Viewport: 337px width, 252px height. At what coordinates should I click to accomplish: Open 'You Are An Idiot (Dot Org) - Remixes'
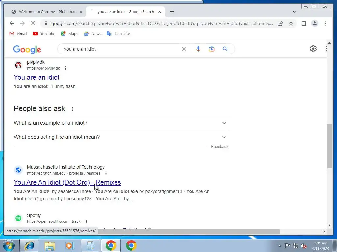[x=67, y=182]
